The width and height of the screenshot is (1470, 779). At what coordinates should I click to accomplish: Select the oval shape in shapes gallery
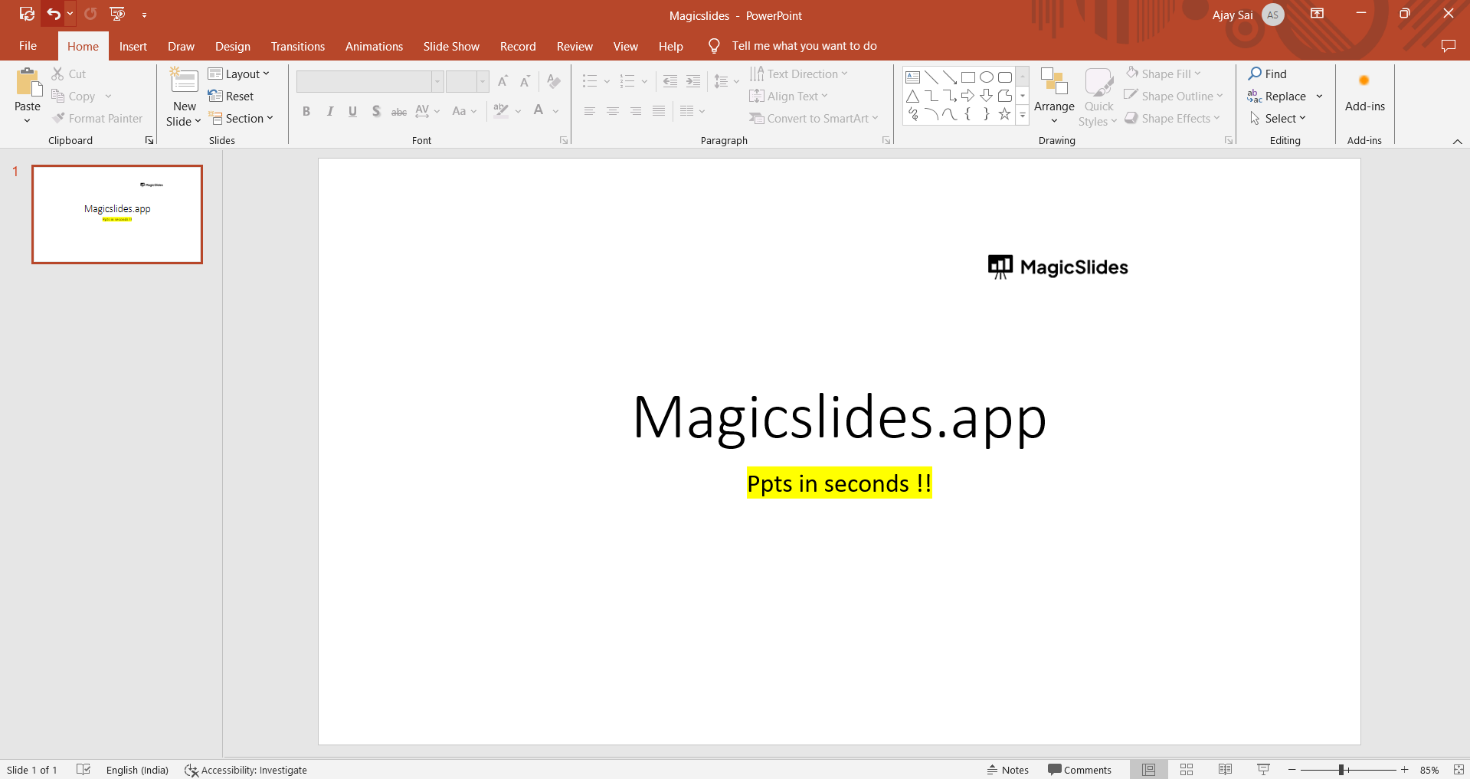(987, 77)
